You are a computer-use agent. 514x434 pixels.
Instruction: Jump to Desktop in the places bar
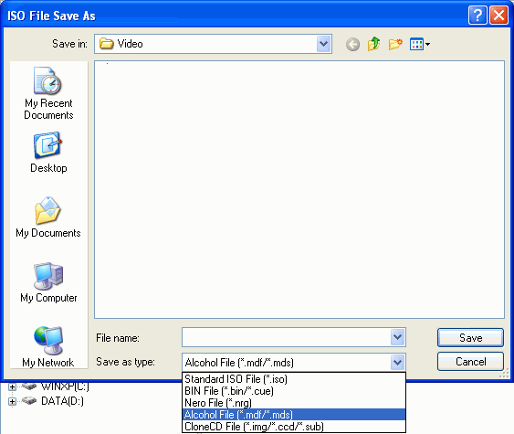[48, 153]
